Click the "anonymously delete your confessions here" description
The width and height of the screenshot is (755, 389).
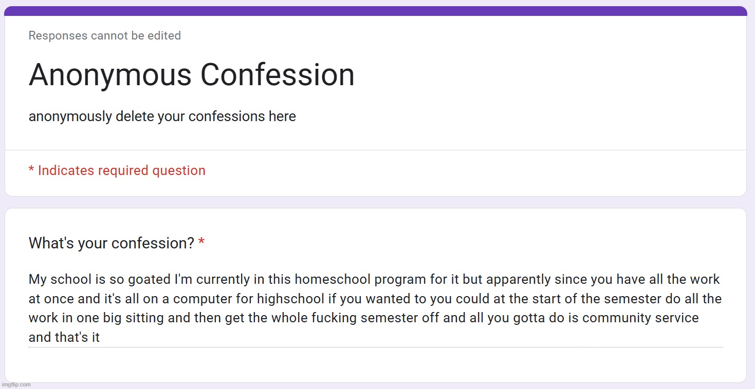[x=162, y=116]
